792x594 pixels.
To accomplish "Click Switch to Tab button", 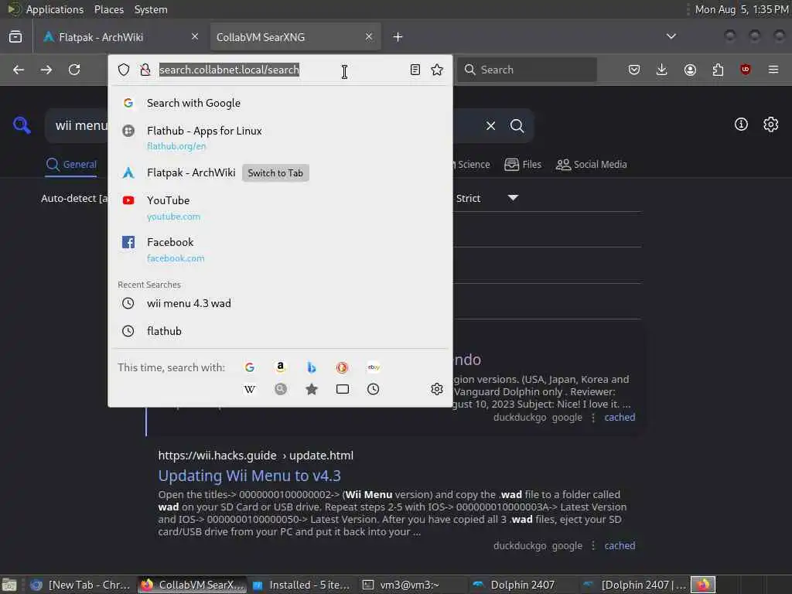I will click(275, 172).
